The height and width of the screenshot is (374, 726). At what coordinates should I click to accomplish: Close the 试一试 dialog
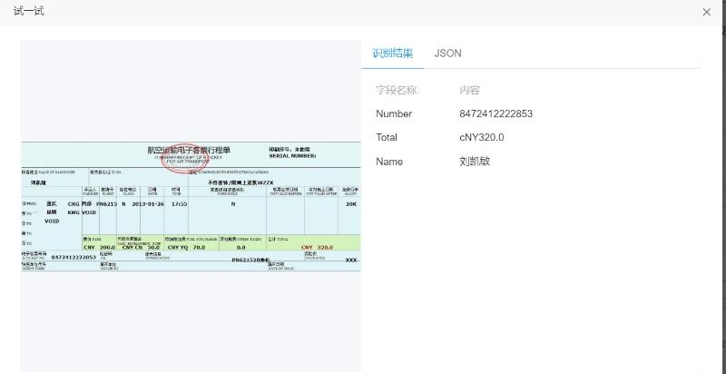coord(706,12)
